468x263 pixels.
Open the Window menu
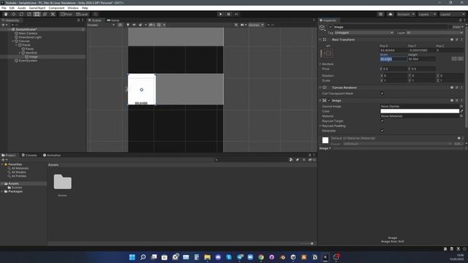tap(73, 8)
